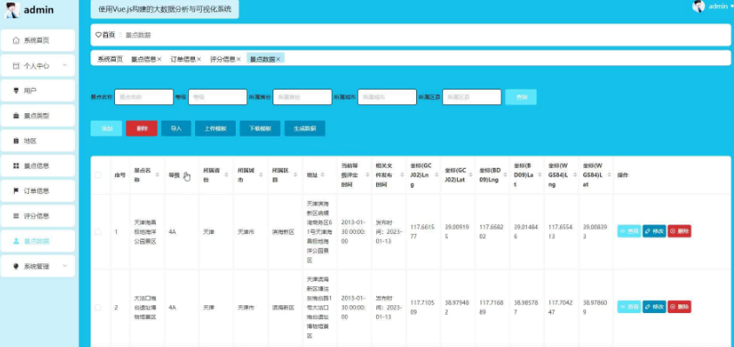Sort by 所属省份 column sort icon
The width and height of the screenshot is (734, 347).
226,175
